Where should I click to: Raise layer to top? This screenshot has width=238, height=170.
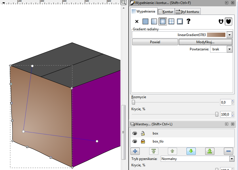click(x=153, y=151)
